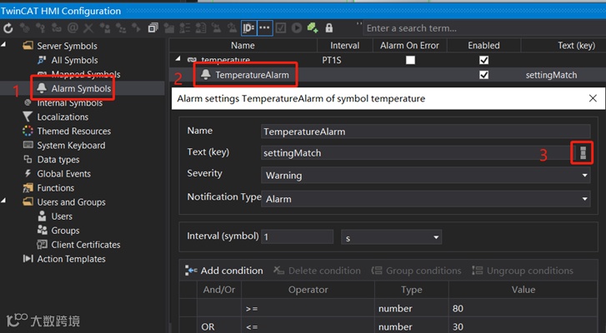
Task: Click the X delete icon in toolbar
Action: (88, 27)
